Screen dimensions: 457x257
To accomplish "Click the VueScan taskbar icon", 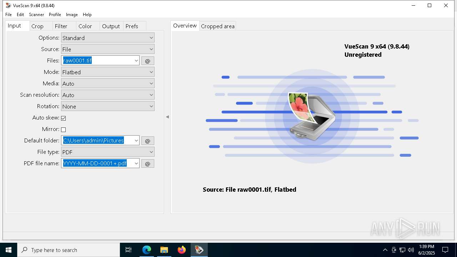I will tap(199, 250).
